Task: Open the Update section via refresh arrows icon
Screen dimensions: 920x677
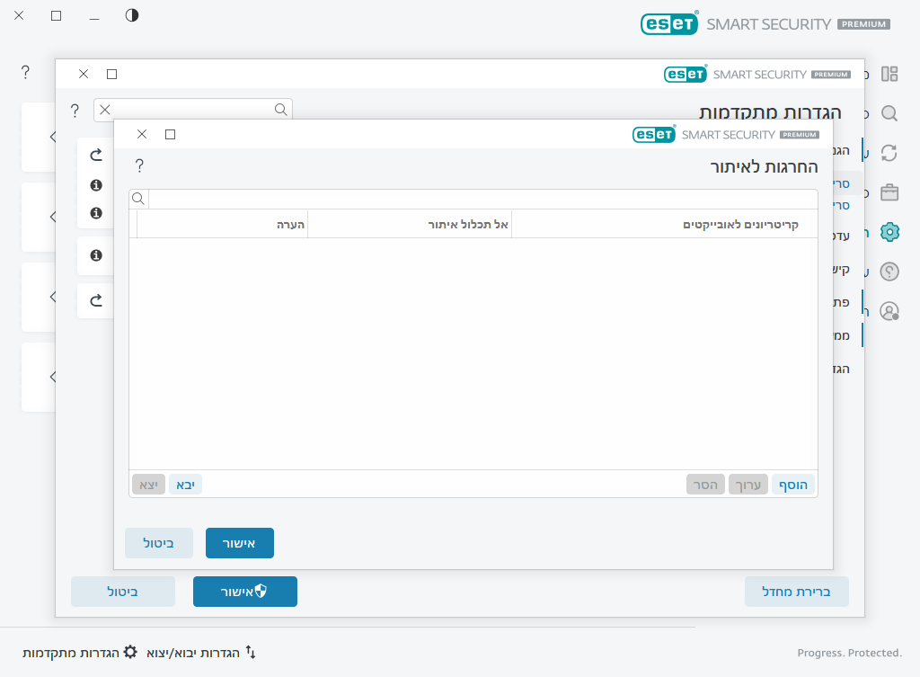Action: tap(889, 153)
